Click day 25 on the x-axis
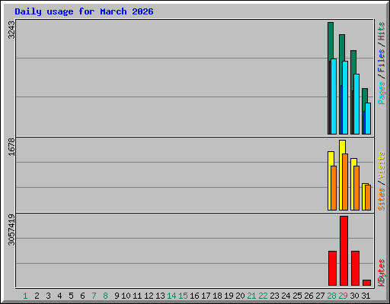Image resolution: width=390 pixels, height=304 pixels. pyautogui.click(x=297, y=296)
